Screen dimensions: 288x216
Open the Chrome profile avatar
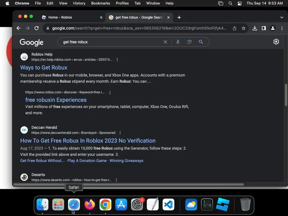(273, 28)
